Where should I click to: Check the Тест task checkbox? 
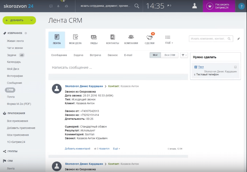point(235,67)
